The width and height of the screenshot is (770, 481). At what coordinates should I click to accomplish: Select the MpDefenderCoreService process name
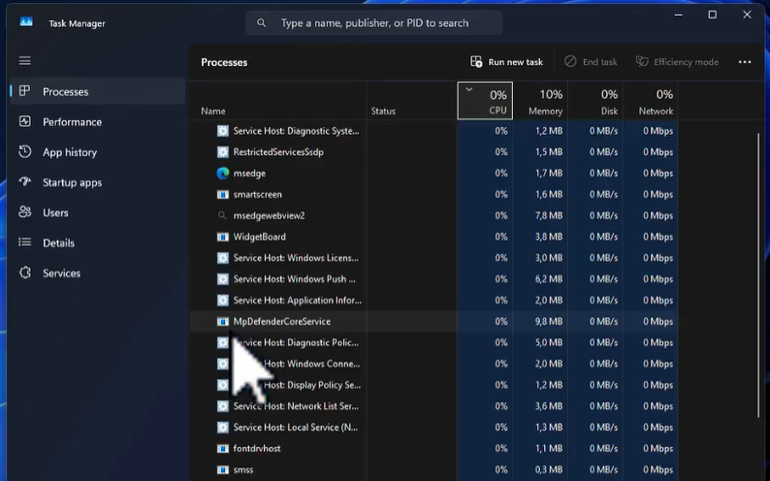282,322
